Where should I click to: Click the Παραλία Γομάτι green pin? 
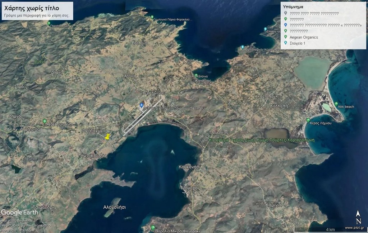click(49, 23)
